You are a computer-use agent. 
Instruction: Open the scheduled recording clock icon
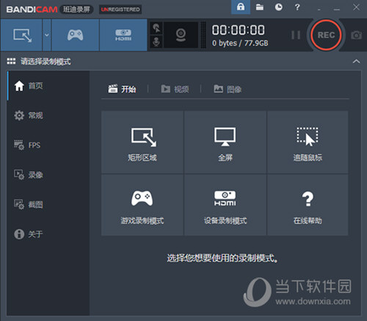pos(278,7)
